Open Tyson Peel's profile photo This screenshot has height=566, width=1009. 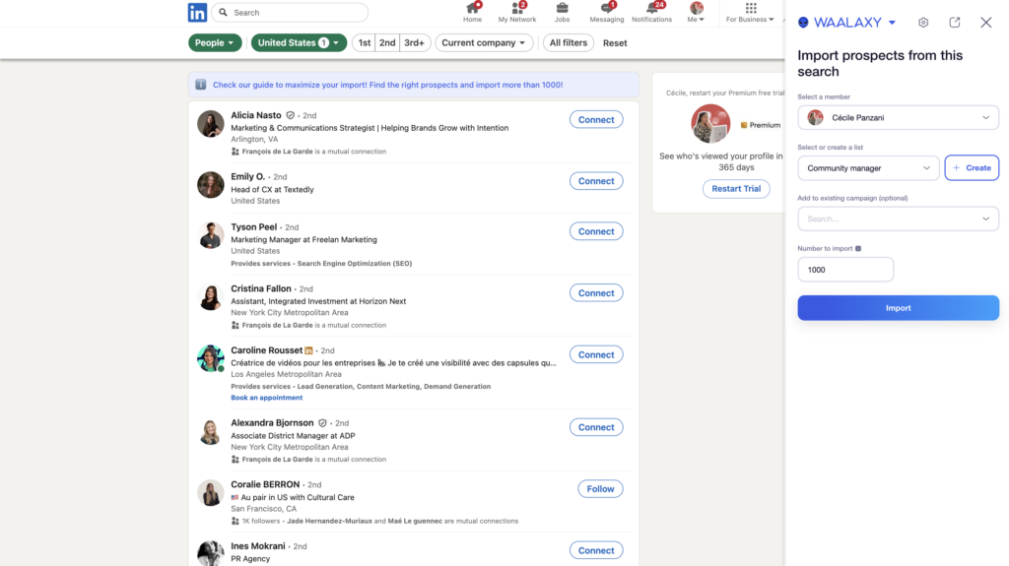click(x=211, y=235)
